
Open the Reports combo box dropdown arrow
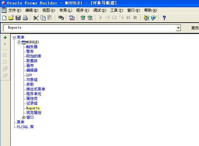[x=178, y=28]
